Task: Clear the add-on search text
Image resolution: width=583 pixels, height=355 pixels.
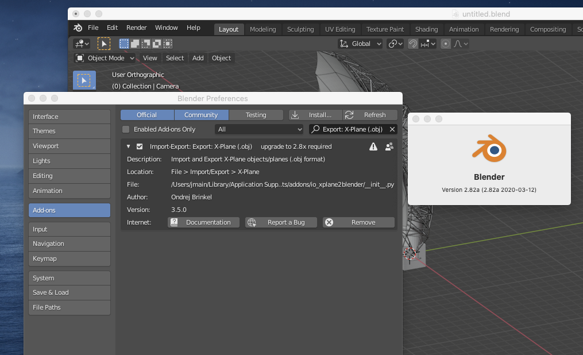Action: [392, 129]
